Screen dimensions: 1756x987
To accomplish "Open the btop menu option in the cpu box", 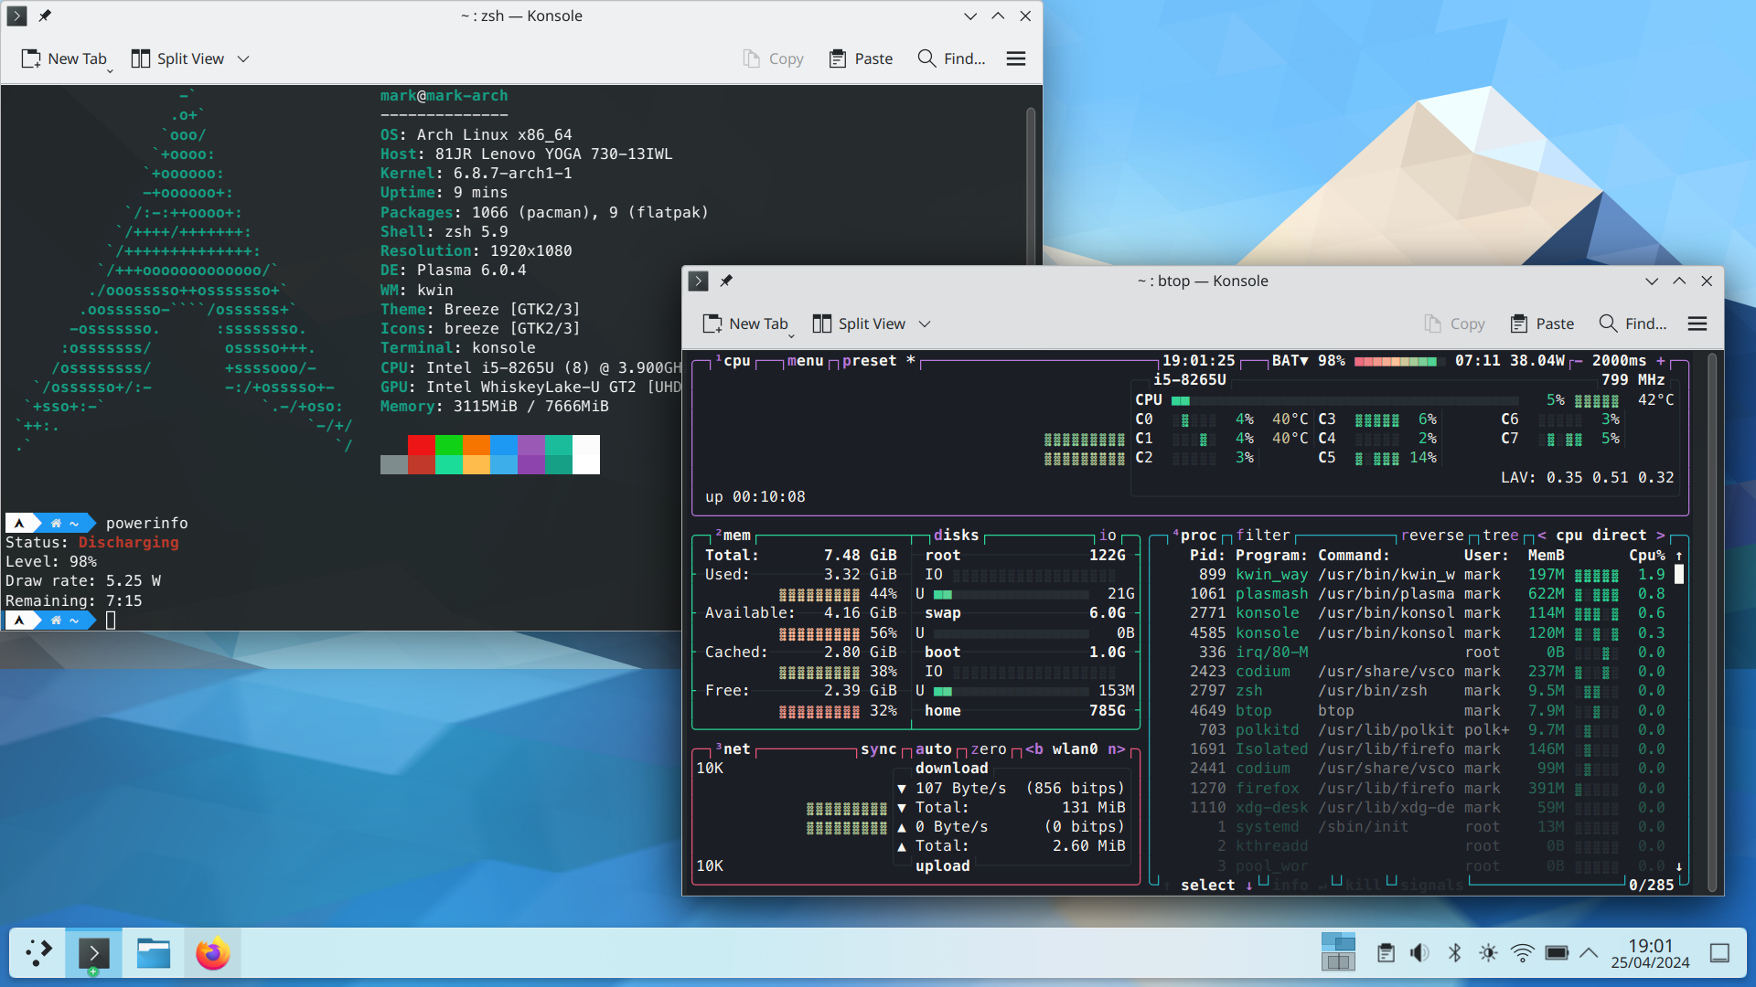I will [805, 361].
